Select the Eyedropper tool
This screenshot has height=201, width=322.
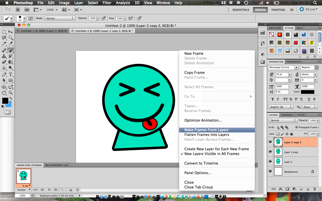pyautogui.click(x=11, y=44)
